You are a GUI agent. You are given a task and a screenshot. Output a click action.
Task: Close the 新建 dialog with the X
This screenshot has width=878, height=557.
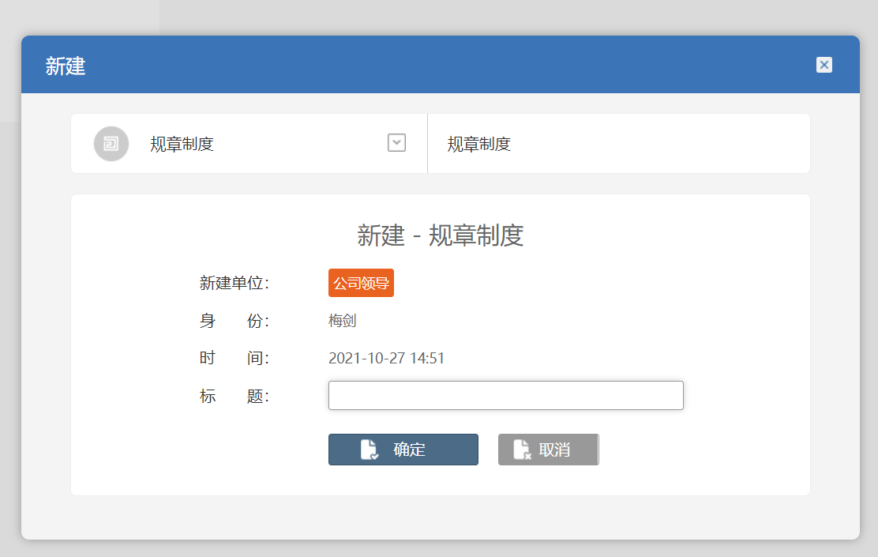pyautogui.click(x=824, y=65)
